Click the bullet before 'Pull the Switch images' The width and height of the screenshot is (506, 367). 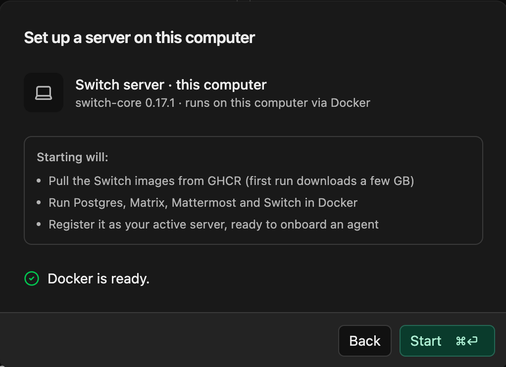pyautogui.click(x=39, y=181)
